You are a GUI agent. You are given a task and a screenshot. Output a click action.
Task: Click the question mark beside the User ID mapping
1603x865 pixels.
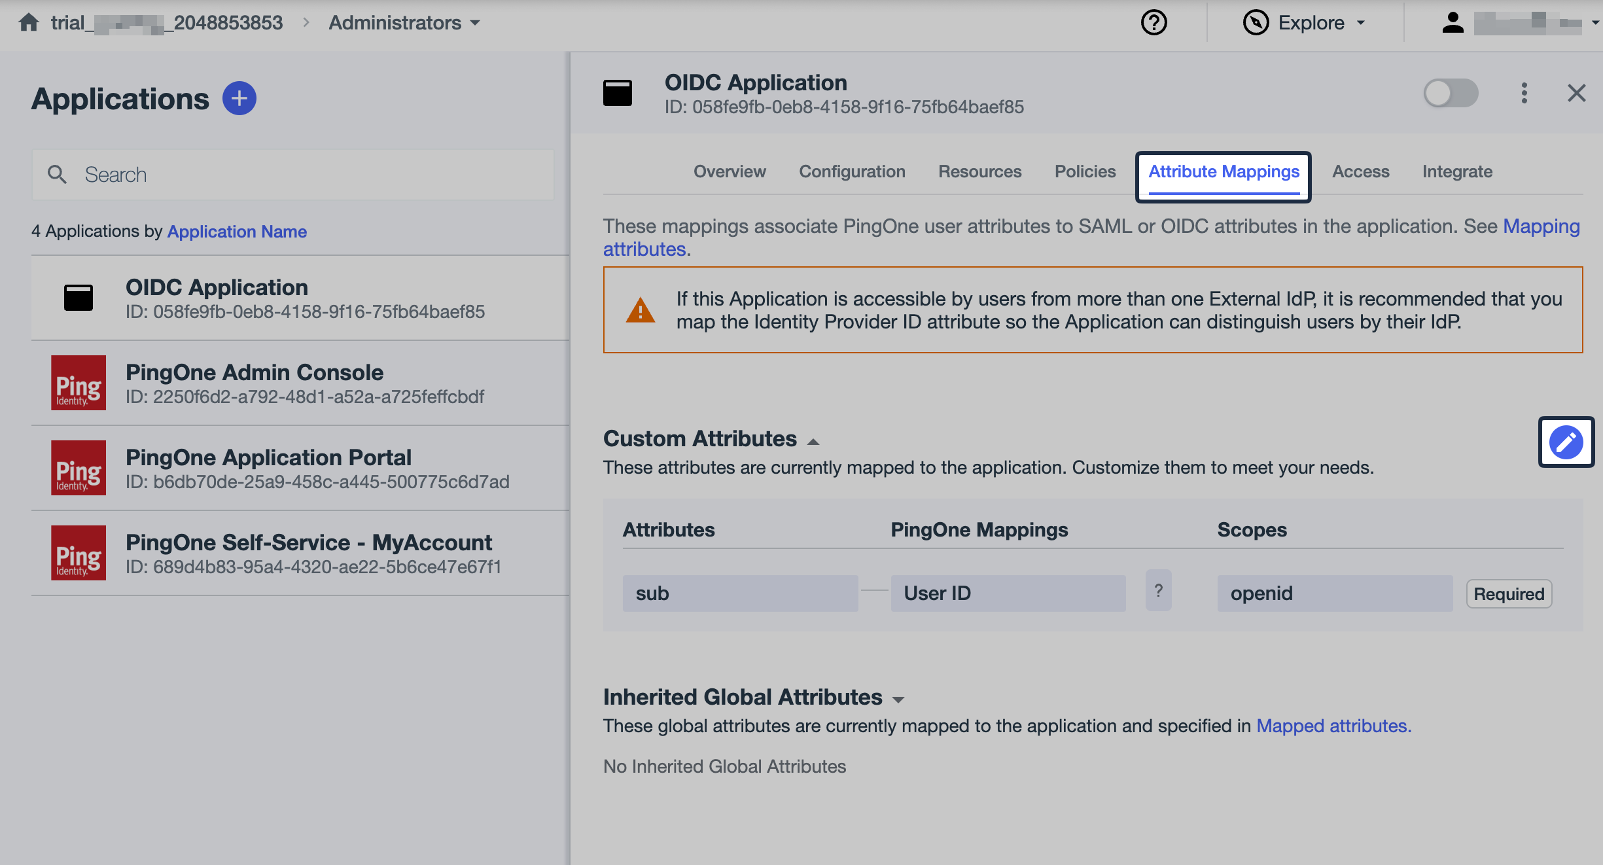[1158, 591]
